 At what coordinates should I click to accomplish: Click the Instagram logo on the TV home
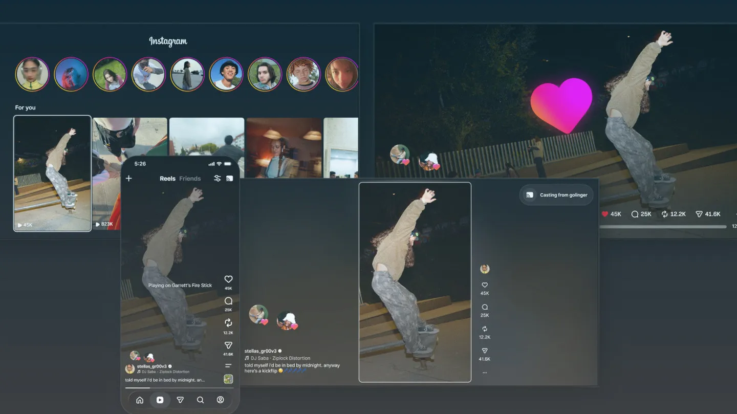(168, 41)
